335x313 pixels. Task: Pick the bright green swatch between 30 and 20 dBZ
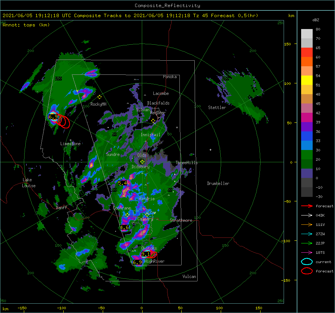(307, 155)
